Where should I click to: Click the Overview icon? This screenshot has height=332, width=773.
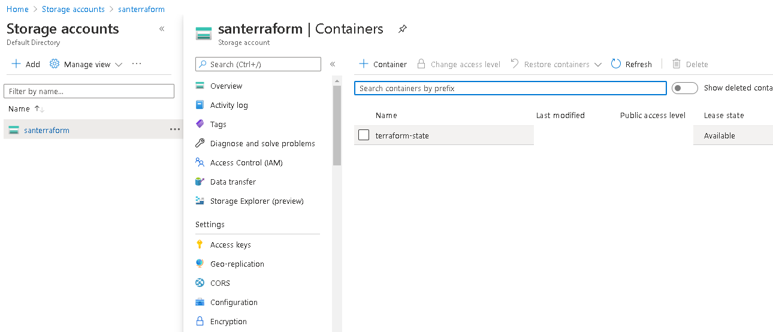(200, 86)
